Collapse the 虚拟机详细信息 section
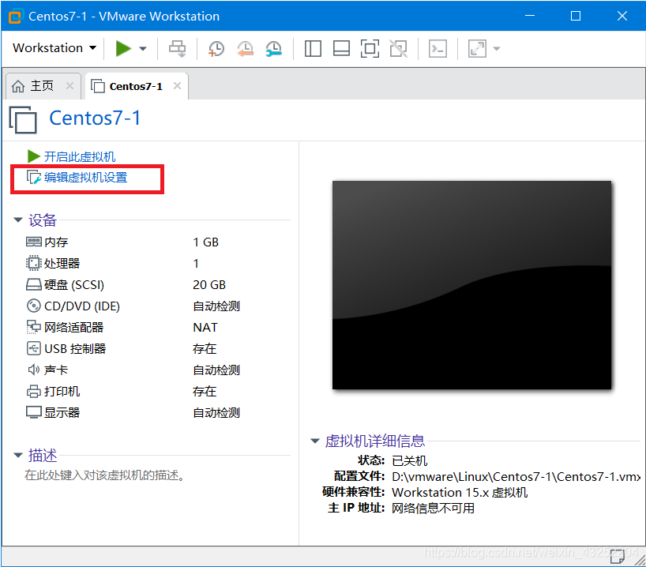The height and width of the screenshot is (567, 646). (x=315, y=441)
